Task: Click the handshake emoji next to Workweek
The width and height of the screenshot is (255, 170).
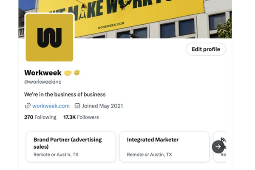Action: [x=68, y=73]
